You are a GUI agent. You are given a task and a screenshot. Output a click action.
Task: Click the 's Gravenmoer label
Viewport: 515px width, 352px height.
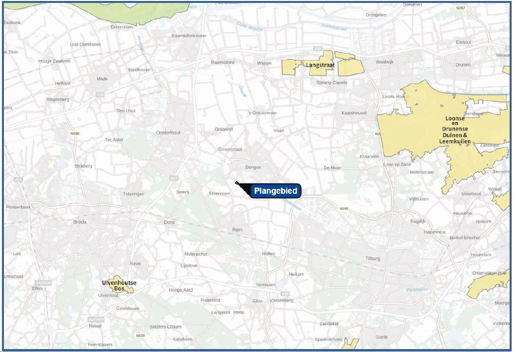[262, 113]
